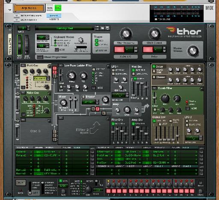Click the Run button in step sequencer

coord(21,183)
